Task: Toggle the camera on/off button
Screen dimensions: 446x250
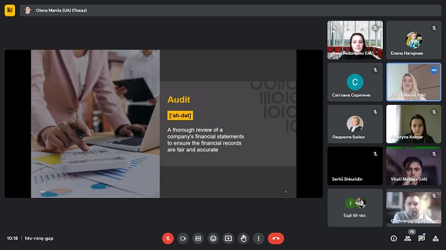Action: (183, 238)
